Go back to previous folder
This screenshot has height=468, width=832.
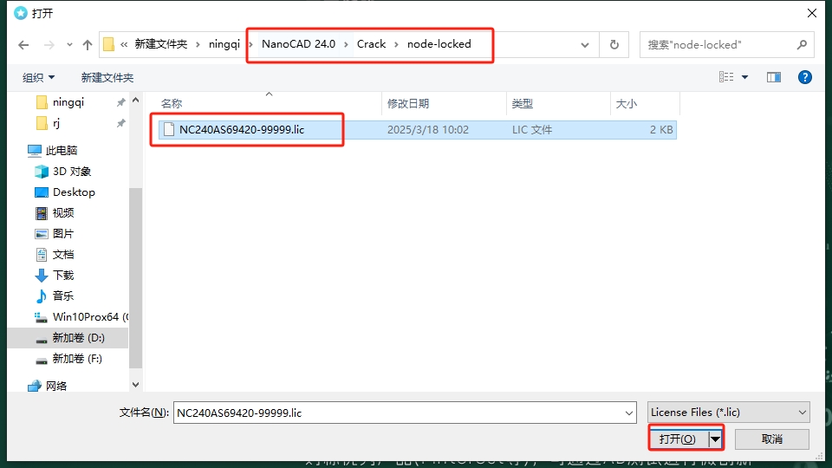point(23,45)
